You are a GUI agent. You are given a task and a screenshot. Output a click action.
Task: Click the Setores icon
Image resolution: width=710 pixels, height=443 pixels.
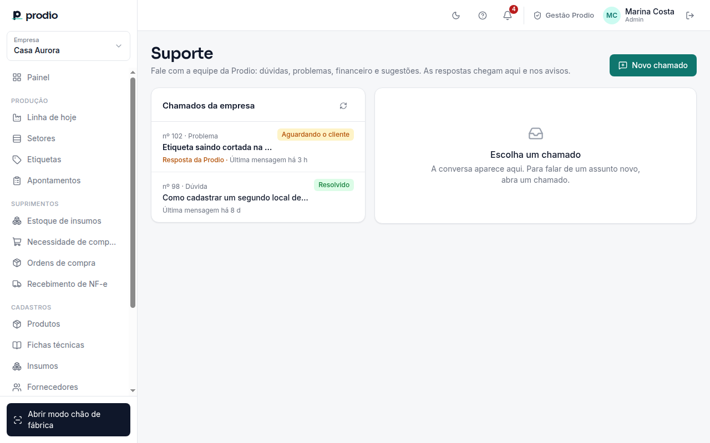17,138
